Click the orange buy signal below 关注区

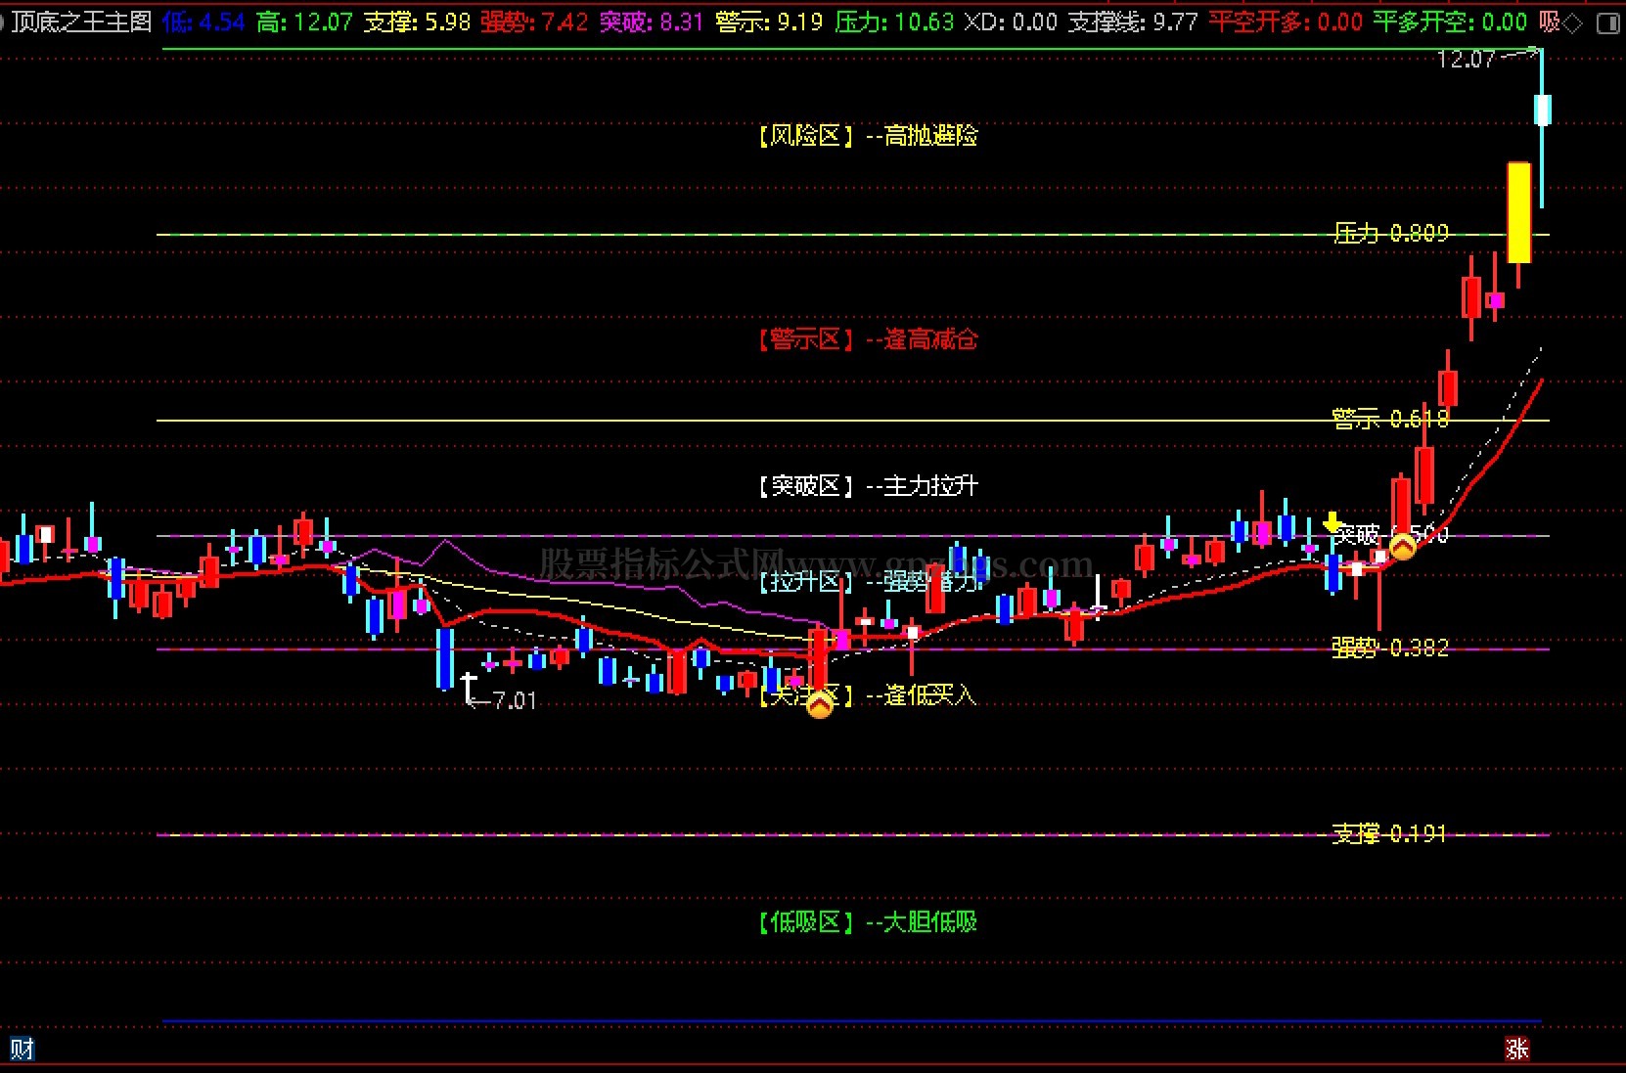click(820, 704)
